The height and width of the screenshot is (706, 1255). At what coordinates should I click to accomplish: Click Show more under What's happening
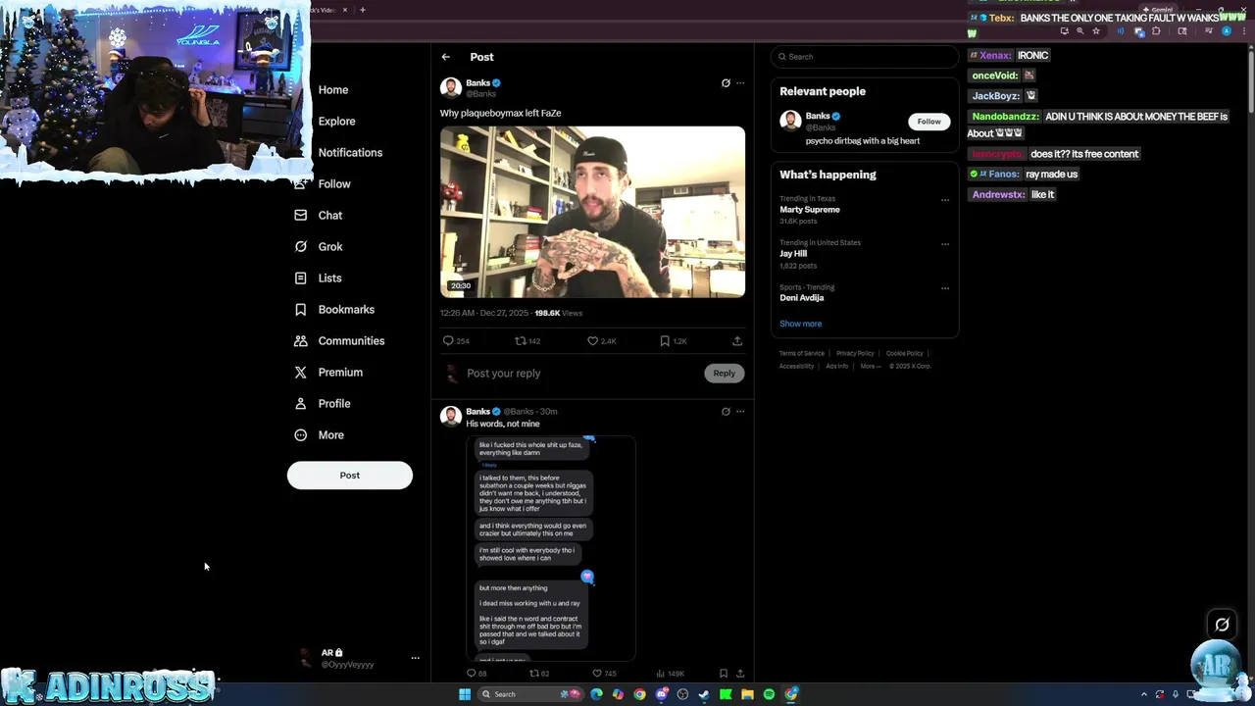(x=801, y=324)
